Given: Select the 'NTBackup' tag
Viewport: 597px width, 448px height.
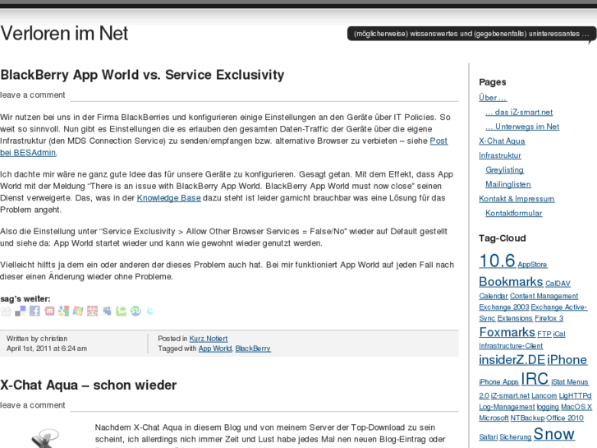Looking at the screenshot, I should click(528, 418).
